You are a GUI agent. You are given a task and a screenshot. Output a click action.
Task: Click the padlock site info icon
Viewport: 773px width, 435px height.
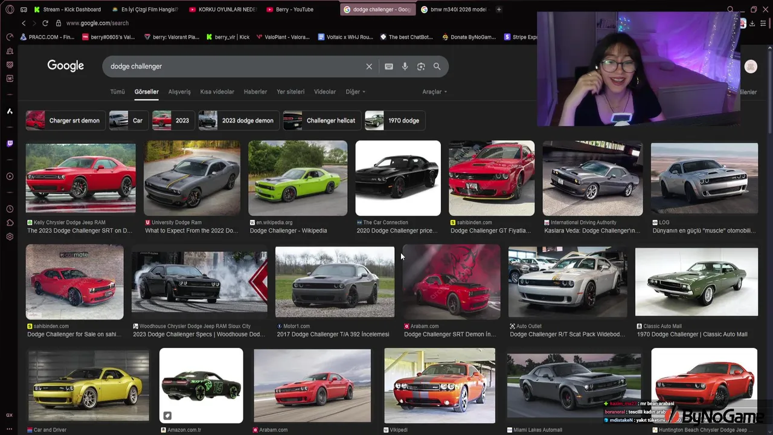[59, 23]
